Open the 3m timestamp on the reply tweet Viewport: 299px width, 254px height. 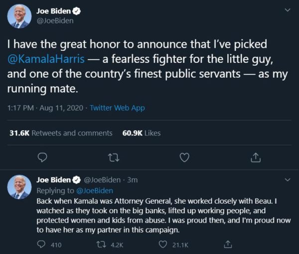132,180
